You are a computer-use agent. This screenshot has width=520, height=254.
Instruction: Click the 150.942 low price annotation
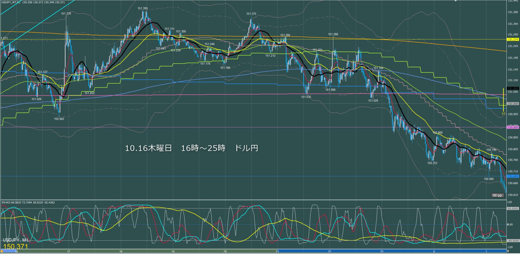pyautogui.click(x=59, y=119)
